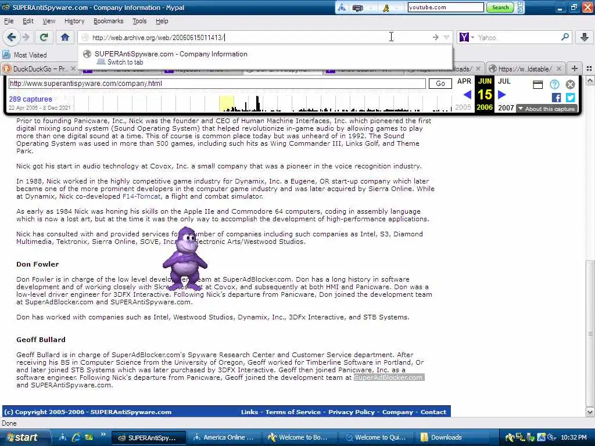Open the File menu

click(x=9, y=21)
